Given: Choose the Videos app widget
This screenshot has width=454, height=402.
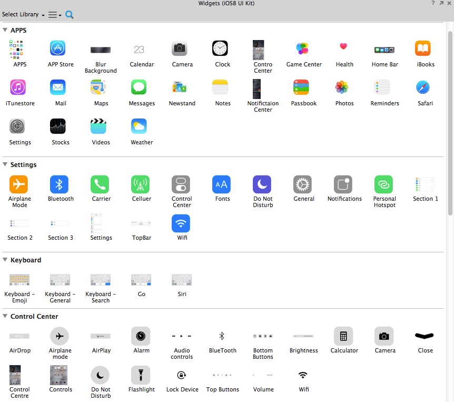Looking at the screenshot, I should pyautogui.click(x=98, y=126).
